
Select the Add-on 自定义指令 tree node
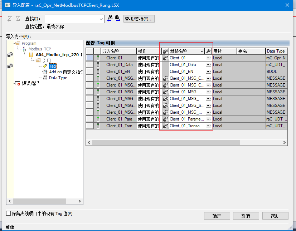(65, 72)
